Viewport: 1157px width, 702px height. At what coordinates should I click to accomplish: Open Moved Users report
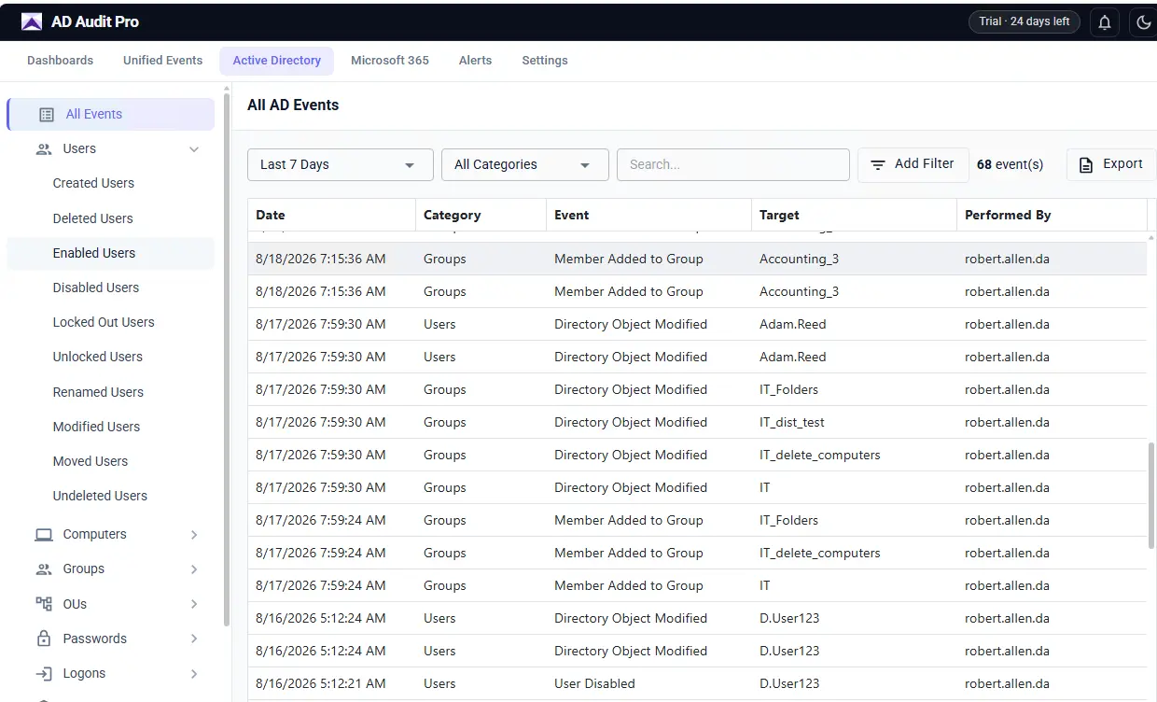tap(91, 461)
